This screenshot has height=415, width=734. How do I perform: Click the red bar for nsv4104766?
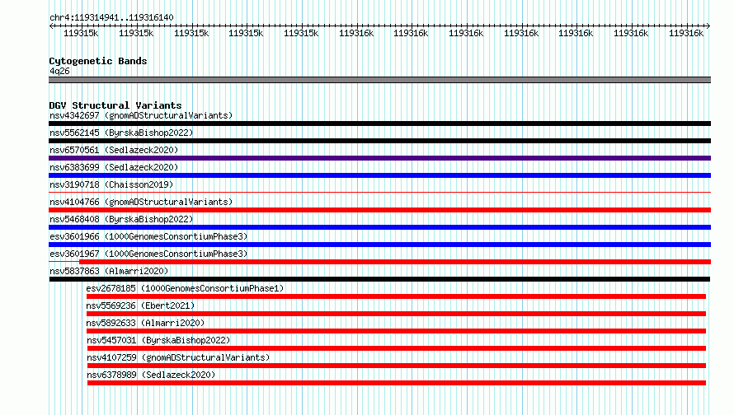click(379, 210)
